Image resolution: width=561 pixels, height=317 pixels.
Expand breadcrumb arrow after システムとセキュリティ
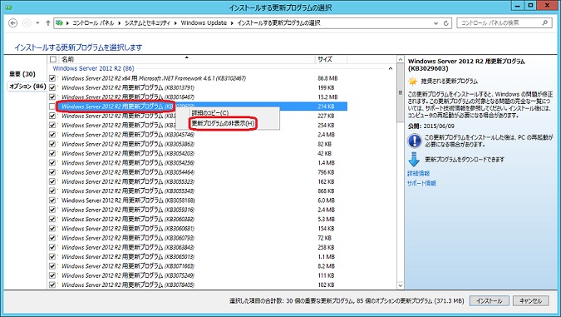(175, 23)
